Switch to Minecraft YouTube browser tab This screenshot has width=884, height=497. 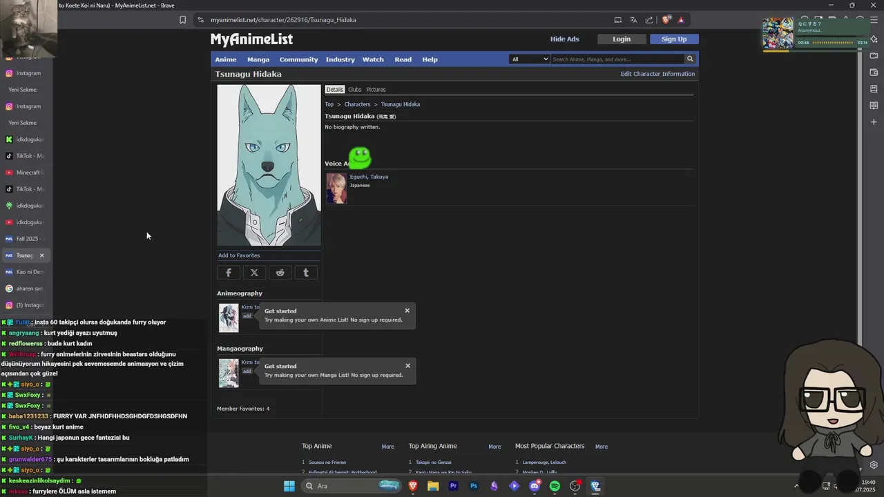(x=25, y=173)
